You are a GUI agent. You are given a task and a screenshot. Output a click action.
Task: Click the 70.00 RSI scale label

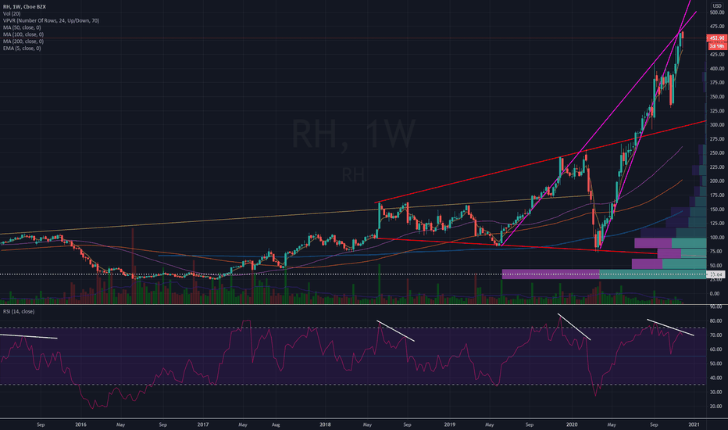[717, 335]
